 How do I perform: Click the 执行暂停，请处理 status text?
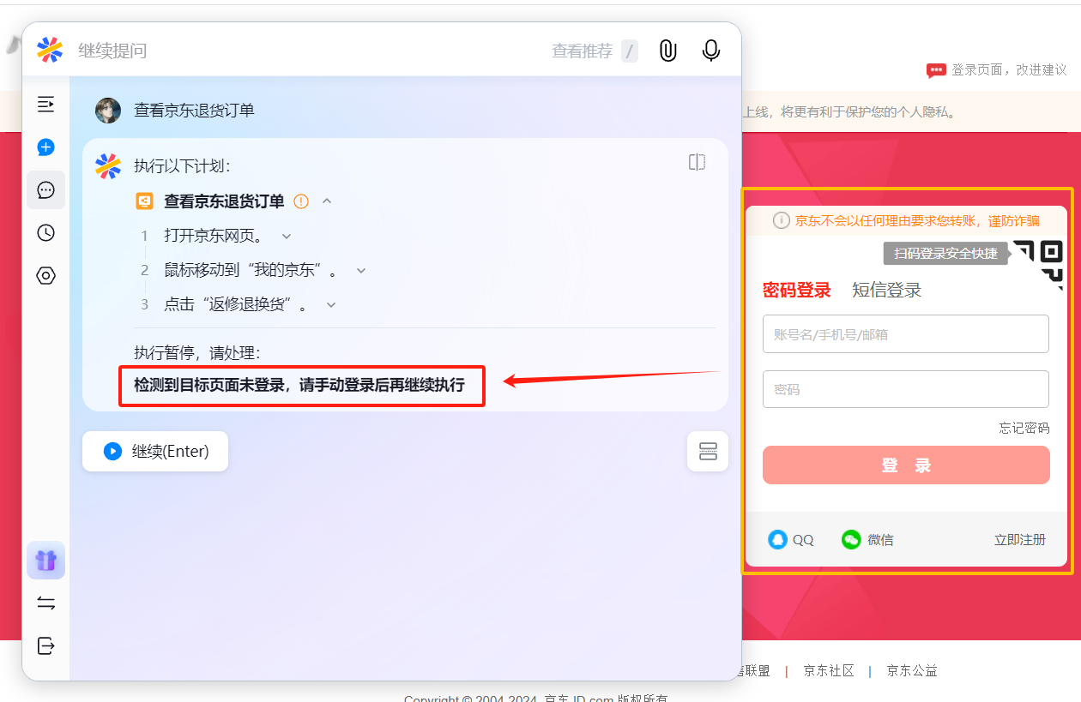(197, 353)
